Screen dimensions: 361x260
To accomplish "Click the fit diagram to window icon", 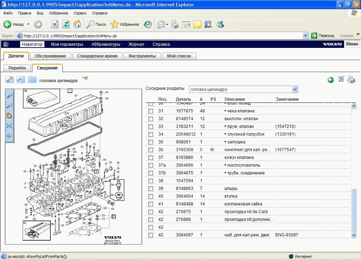I will coord(10,125).
